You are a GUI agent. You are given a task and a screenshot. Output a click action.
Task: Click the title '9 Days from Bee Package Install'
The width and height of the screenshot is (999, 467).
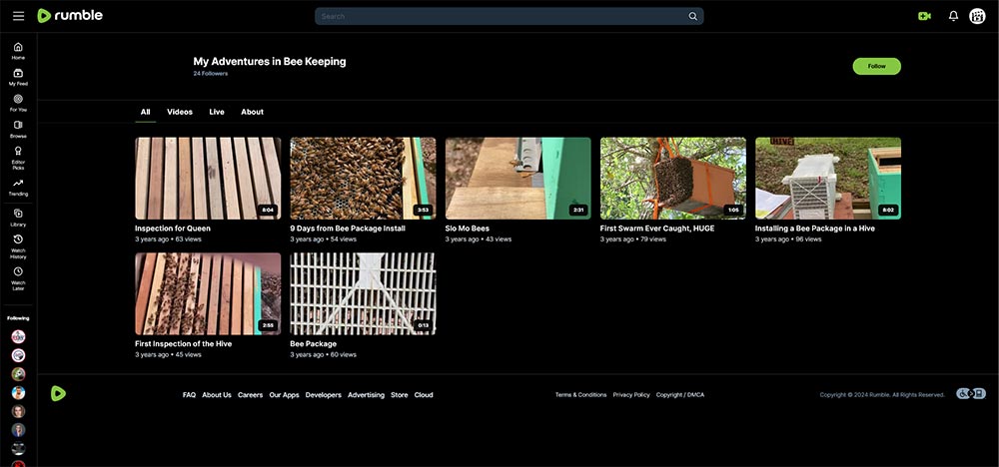348,229
